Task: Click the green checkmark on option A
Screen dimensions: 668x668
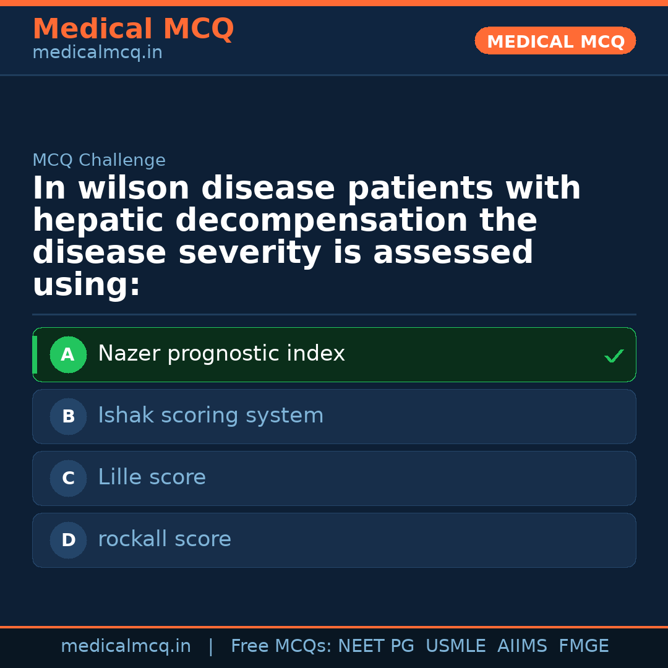Action: pos(614,356)
